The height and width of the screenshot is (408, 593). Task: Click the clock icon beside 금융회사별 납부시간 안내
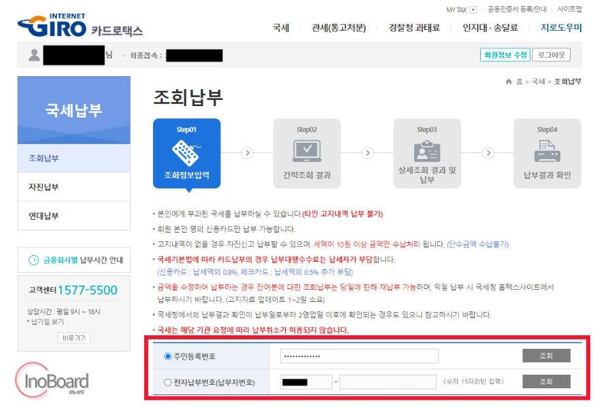(33, 260)
